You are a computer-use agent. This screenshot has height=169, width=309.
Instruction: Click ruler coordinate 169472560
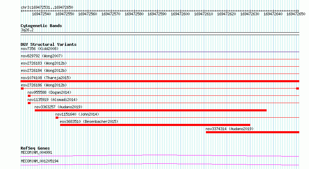tap(87, 14)
